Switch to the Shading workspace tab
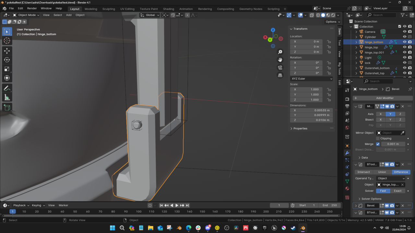The image size is (415, 233). (168, 9)
